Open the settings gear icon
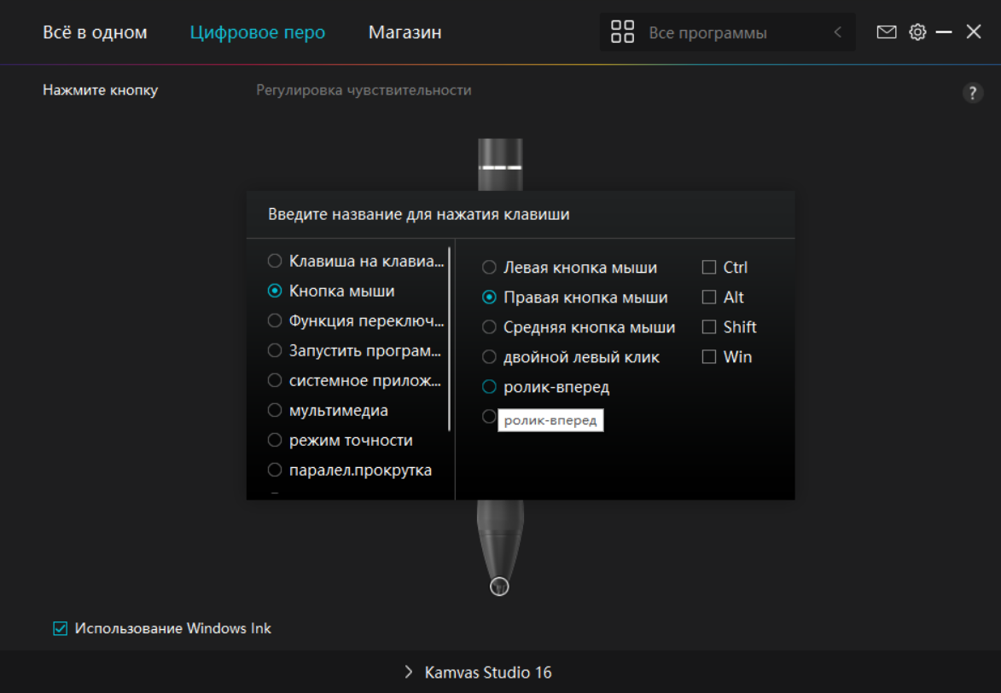 pyautogui.click(x=917, y=32)
